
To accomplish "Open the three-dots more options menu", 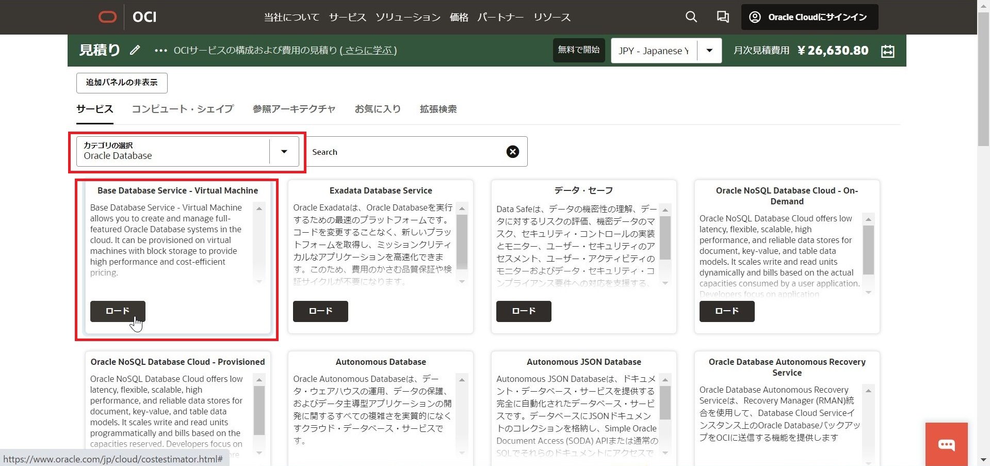I will [x=160, y=51].
